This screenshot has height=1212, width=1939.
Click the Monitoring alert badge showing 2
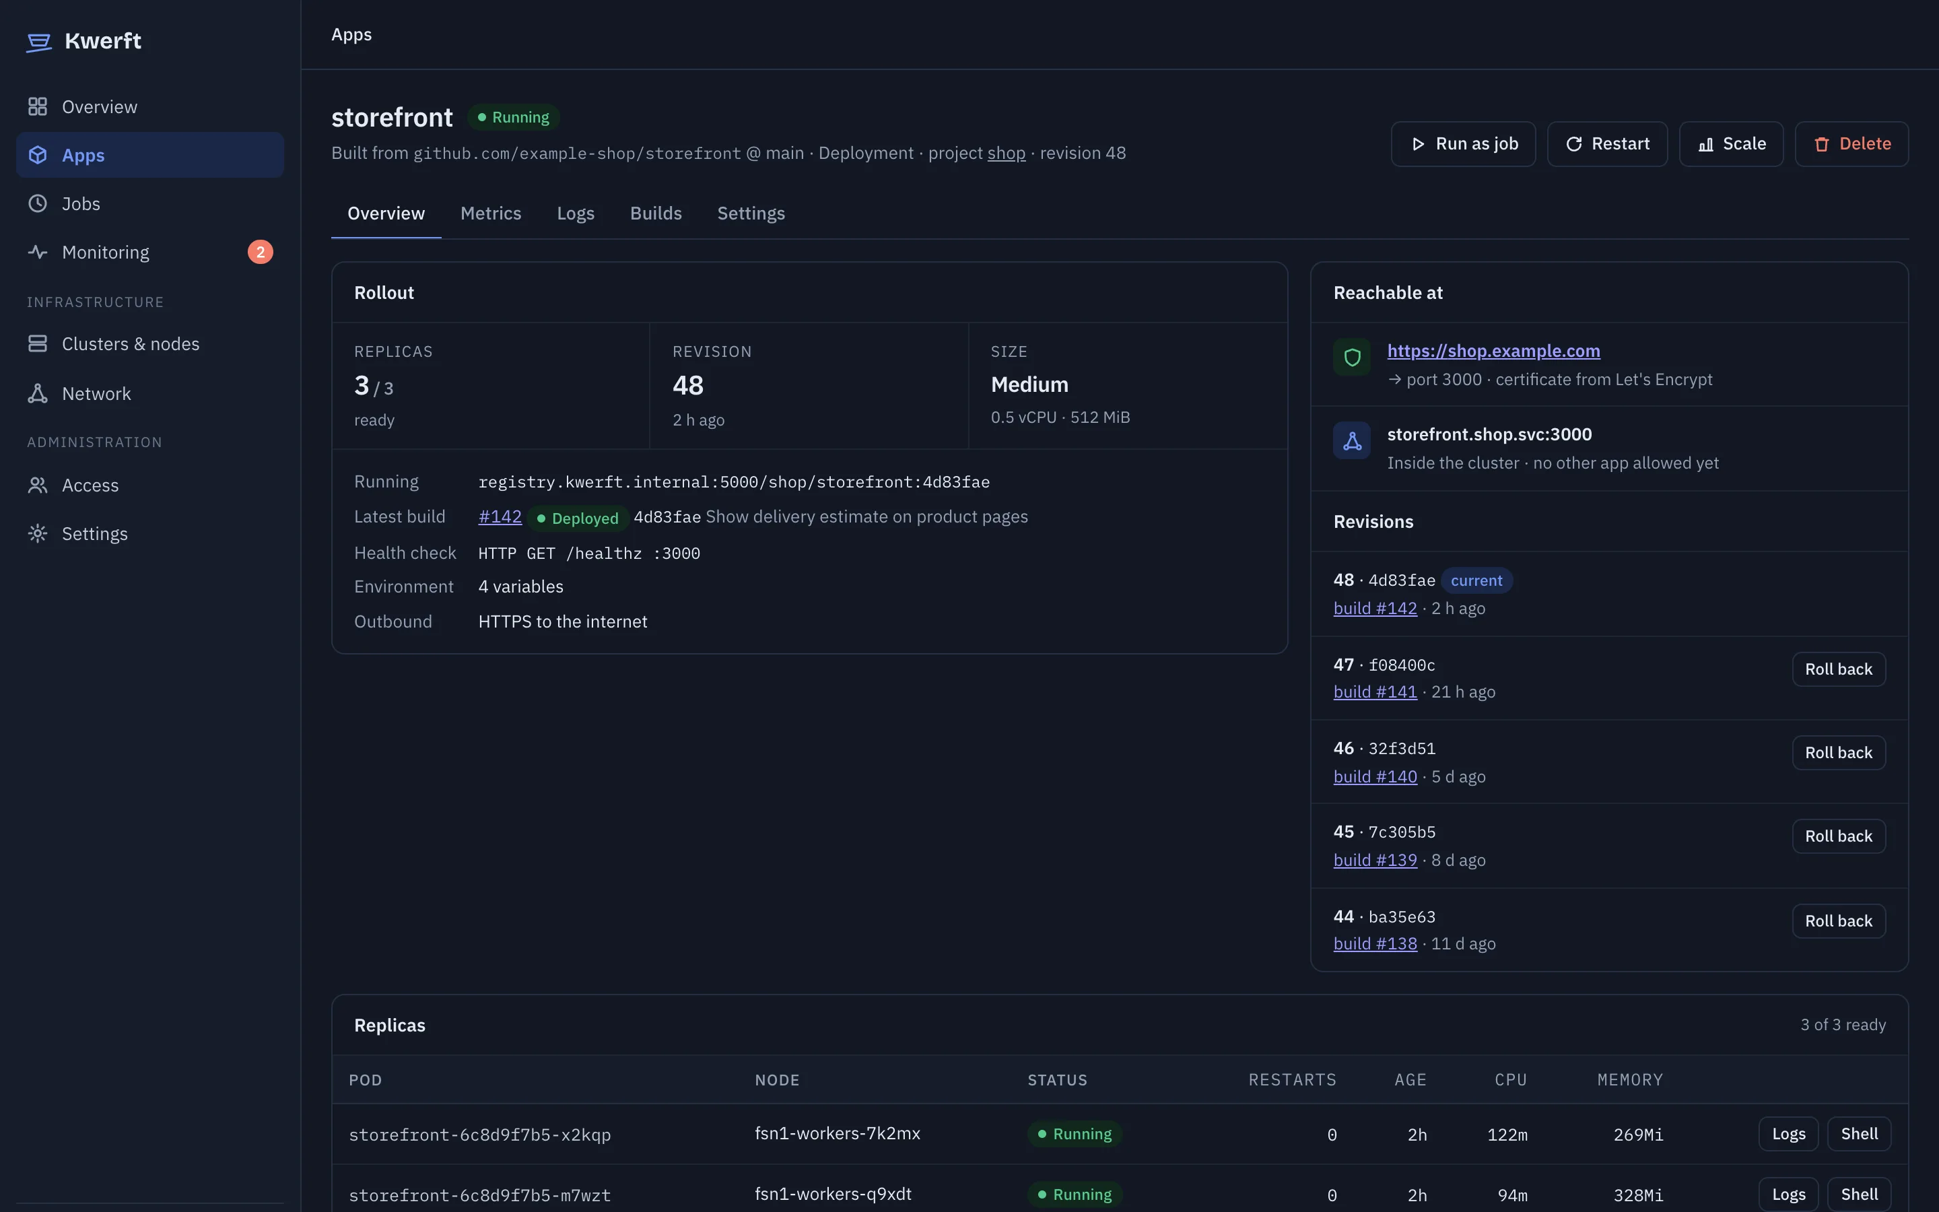tap(261, 252)
